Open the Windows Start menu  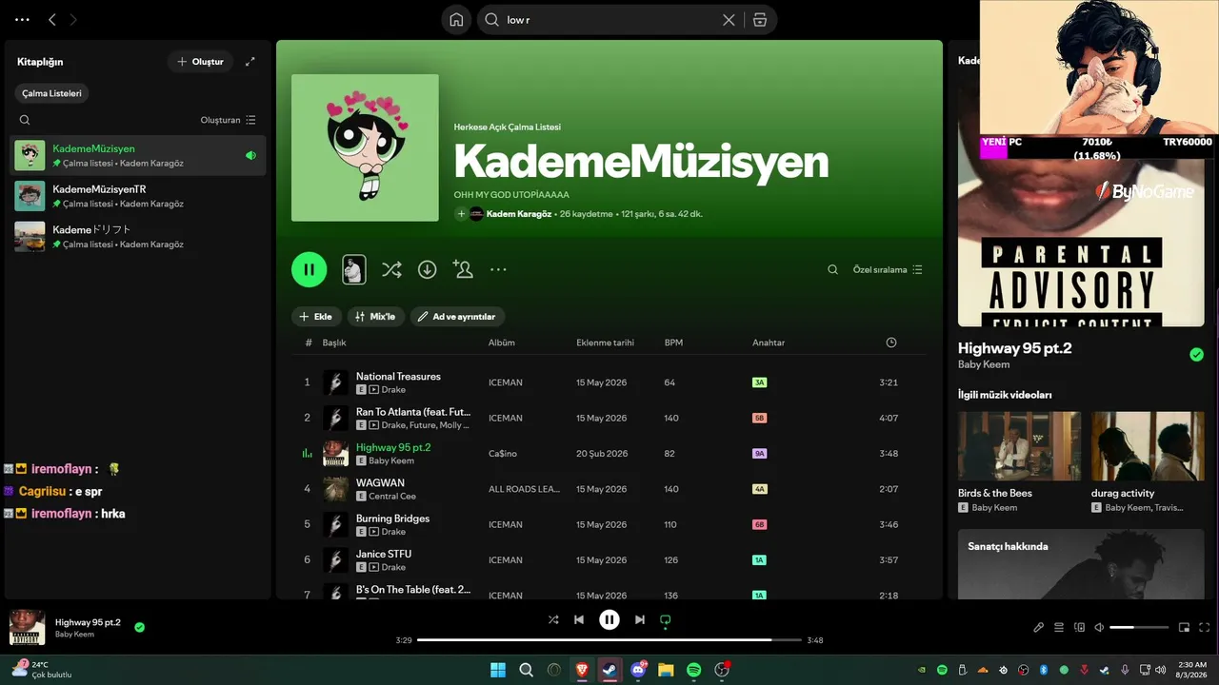coord(498,670)
